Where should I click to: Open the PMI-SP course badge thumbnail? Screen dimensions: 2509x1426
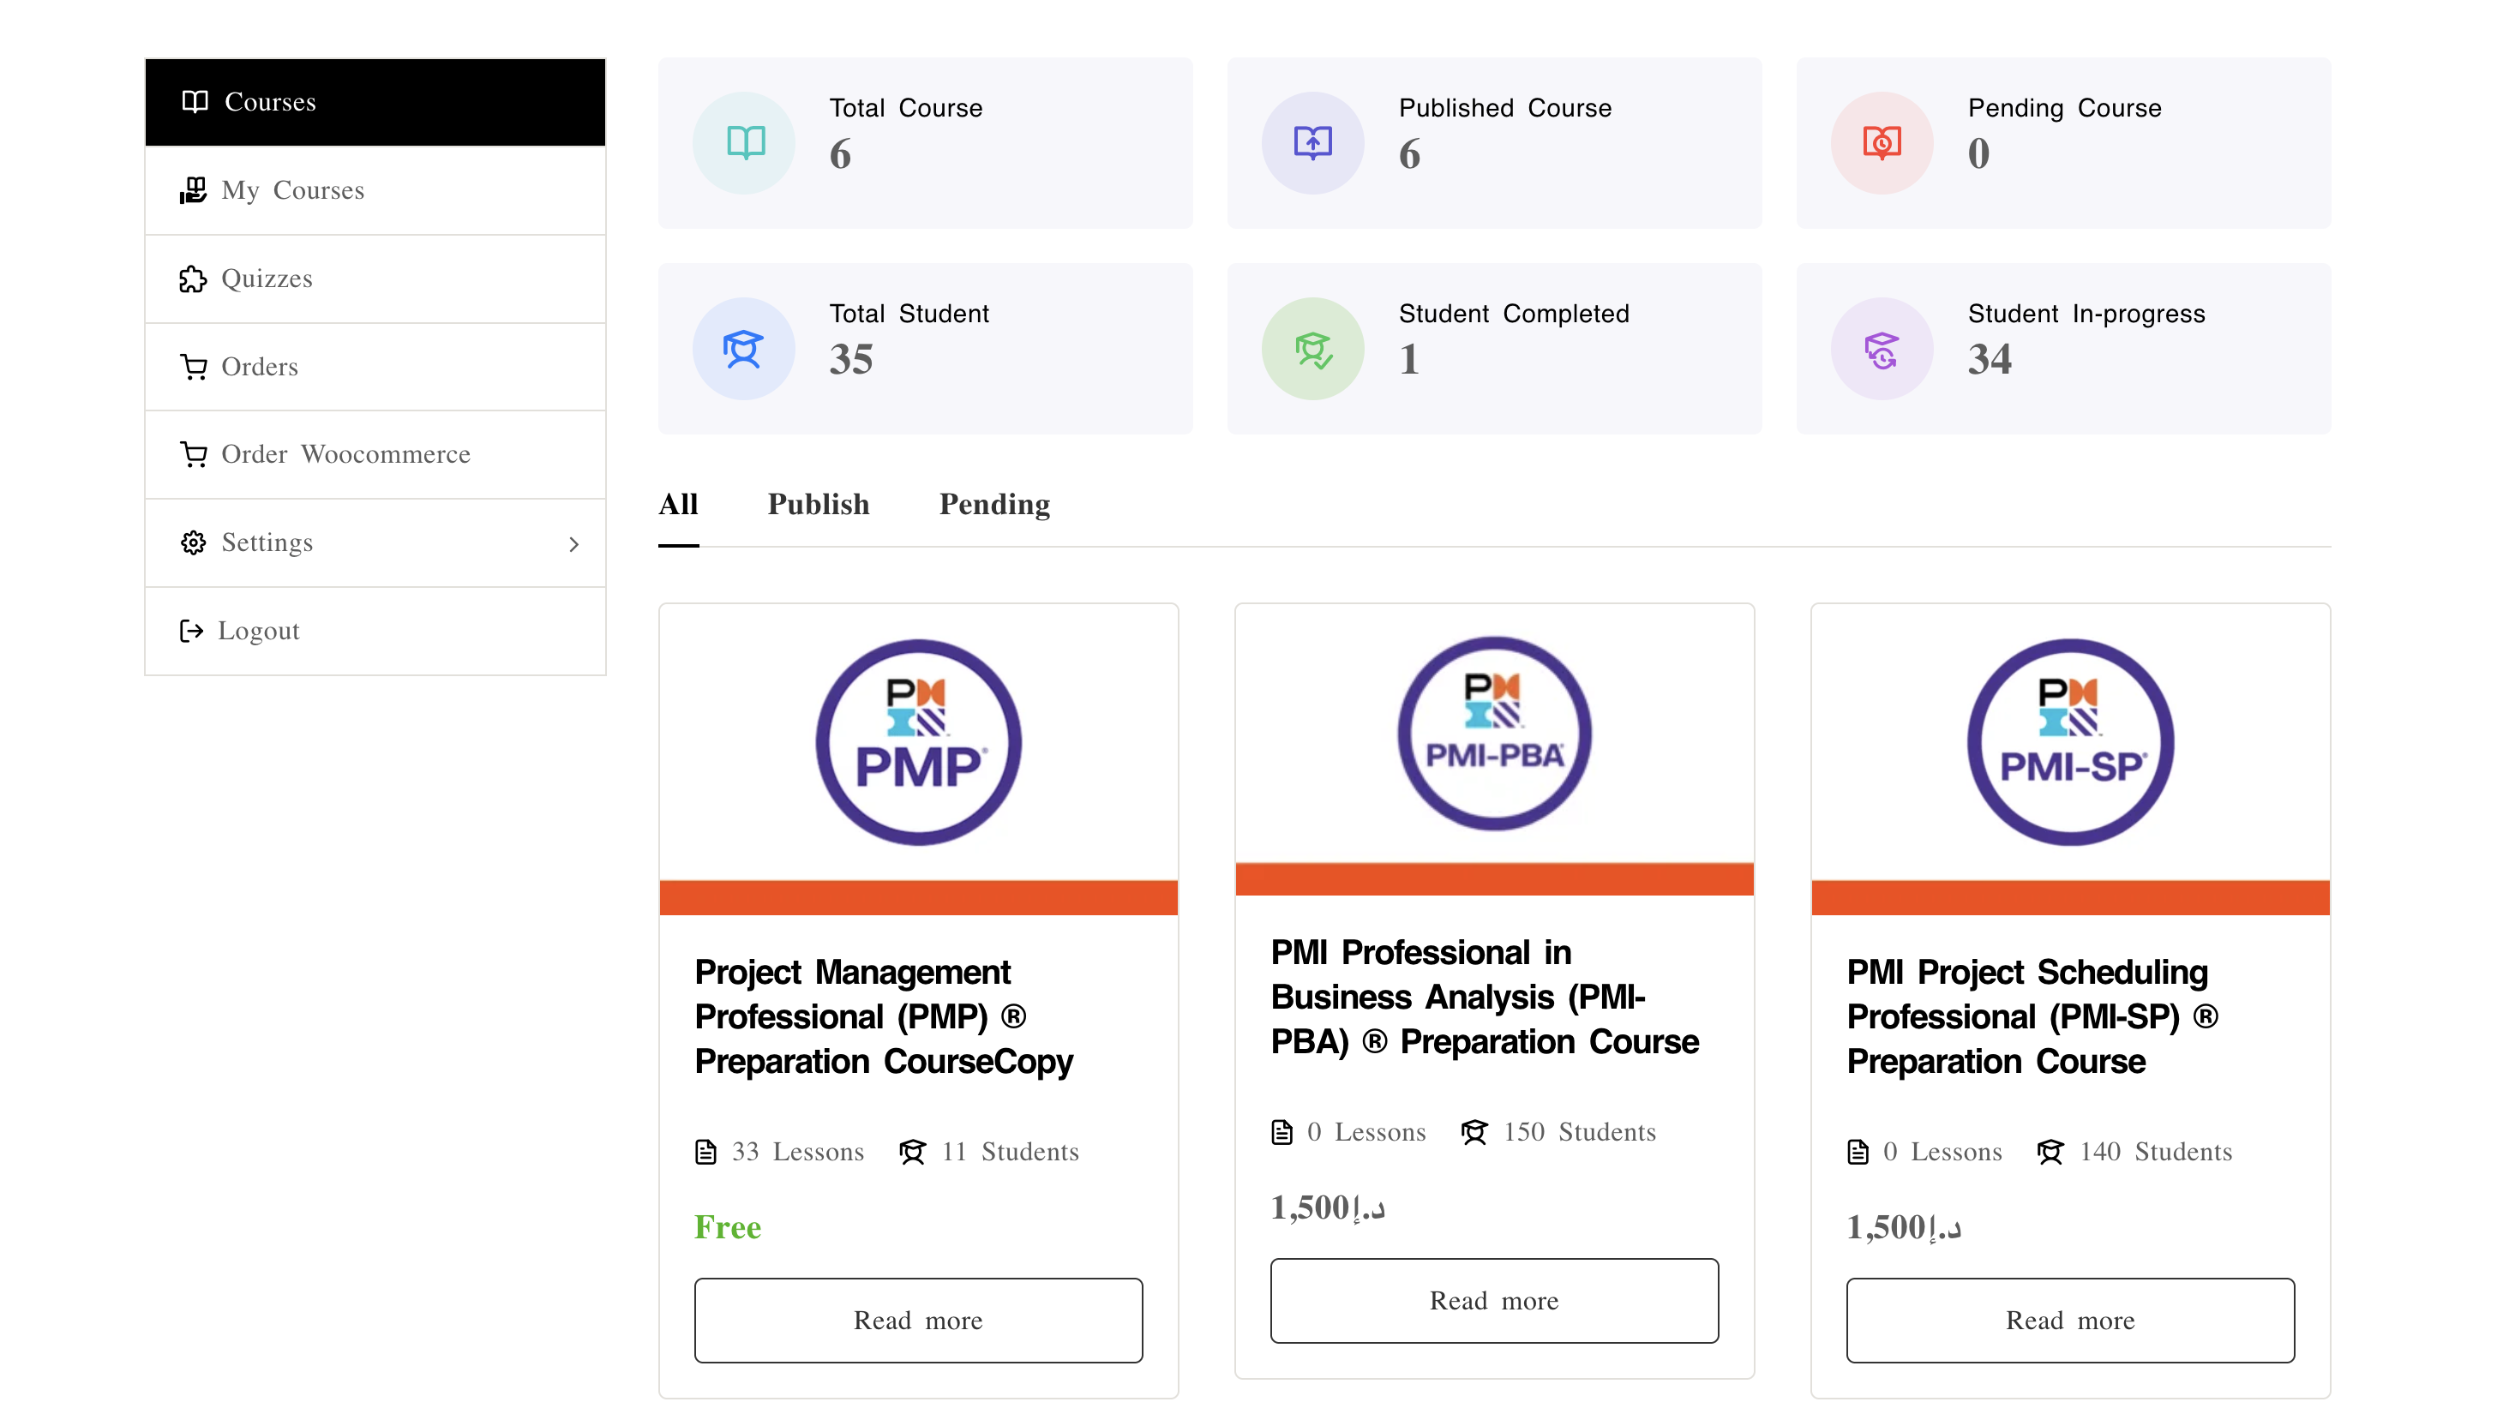tap(2069, 742)
